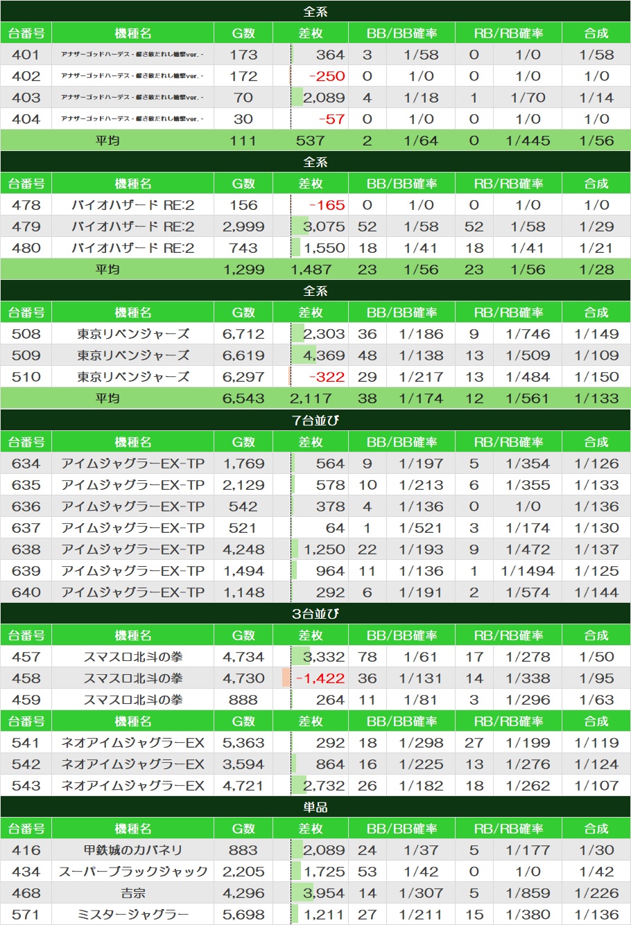Select 甲鉄城のカバネリ machine name
Image resolution: width=631 pixels, height=925 pixels.
tap(132, 850)
